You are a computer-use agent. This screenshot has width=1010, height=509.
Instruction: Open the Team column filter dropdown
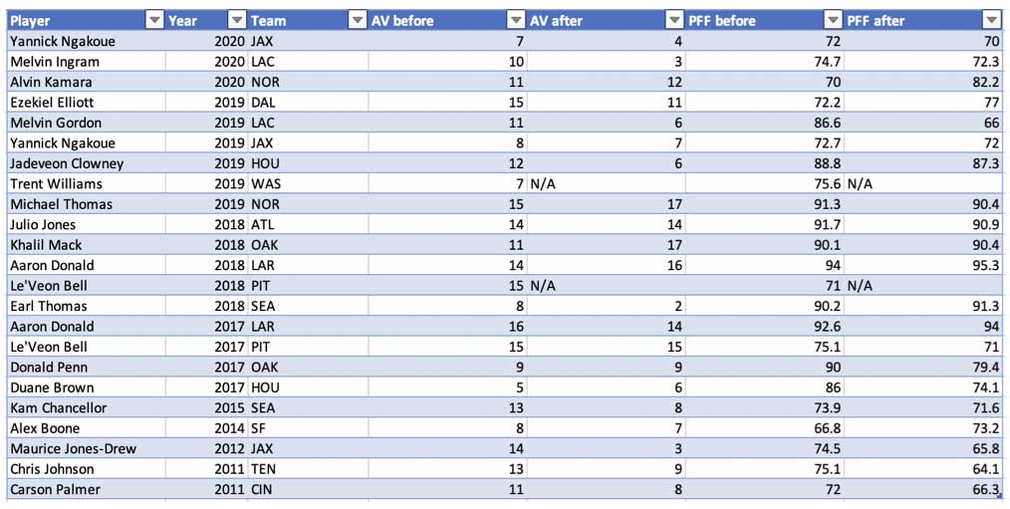(x=358, y=21)
